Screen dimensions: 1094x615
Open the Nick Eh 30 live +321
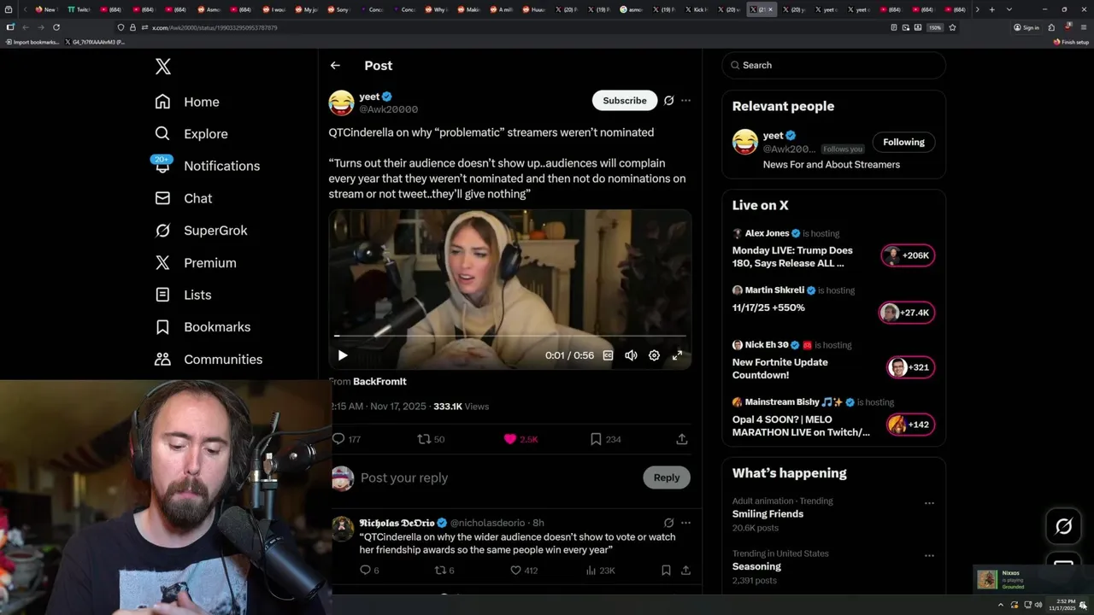pyautogui.click(x=910, y=367)
